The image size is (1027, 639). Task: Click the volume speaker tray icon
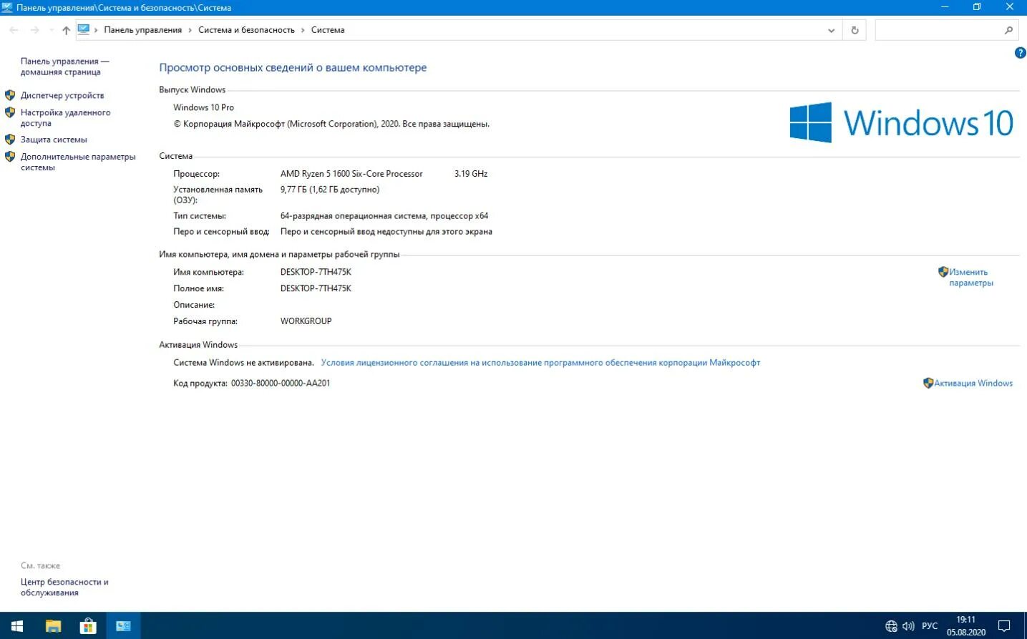[908, 626]
